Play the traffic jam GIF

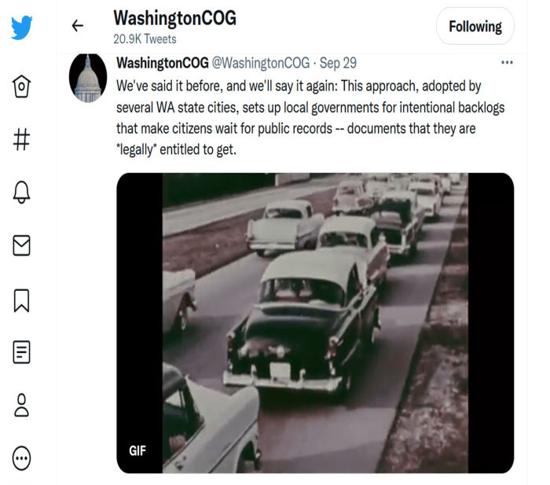[x=314, y=322]
